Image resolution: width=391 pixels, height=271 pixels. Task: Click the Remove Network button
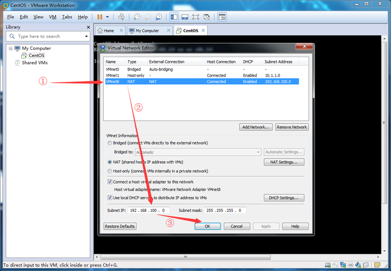pos(292,127)
